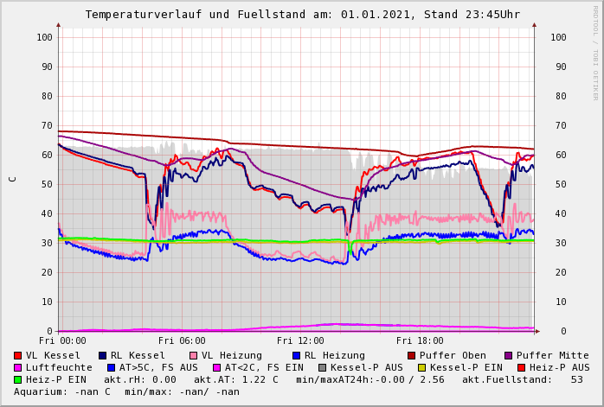604x407 pixels.
Task: Click the green Heiz-P EIN swatch
Action: click(17, 379)
